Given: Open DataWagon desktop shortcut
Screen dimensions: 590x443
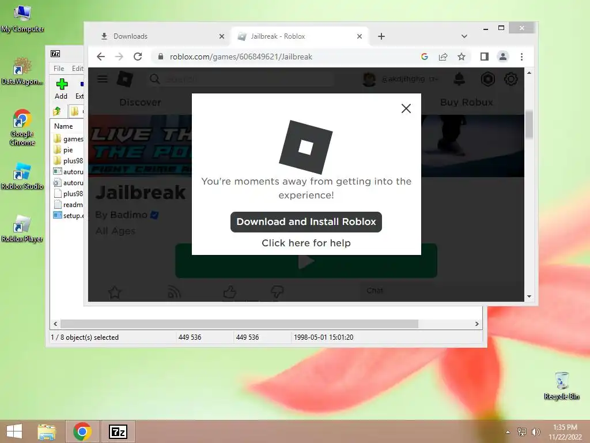Looking at the screenshot, I should [22, 71].
